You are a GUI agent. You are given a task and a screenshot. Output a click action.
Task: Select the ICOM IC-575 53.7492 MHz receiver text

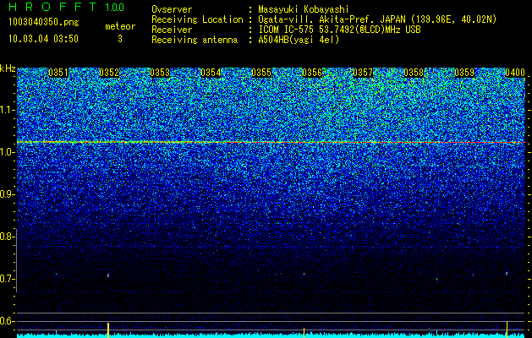339,30
